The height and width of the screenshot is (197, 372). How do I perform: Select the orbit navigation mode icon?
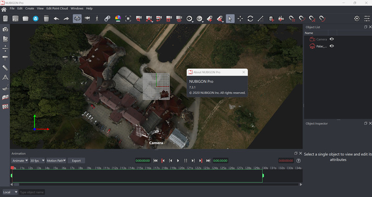point(77,19)
